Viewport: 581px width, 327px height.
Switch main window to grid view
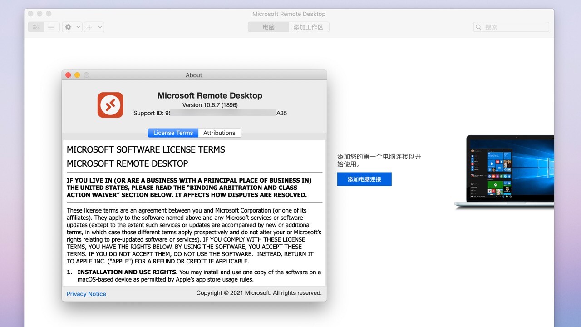[x=36, y=27]
